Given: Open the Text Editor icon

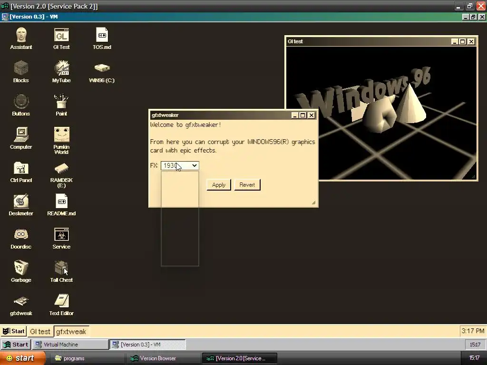Looking at the screenshot, I should [x=61, y=305].
